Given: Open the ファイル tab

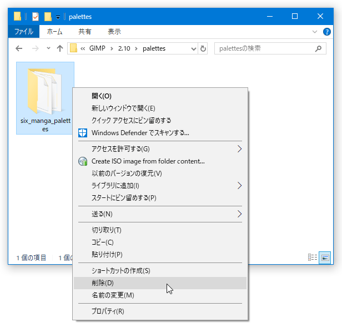Looking at the screenshot, I should (x=24, y=32).
